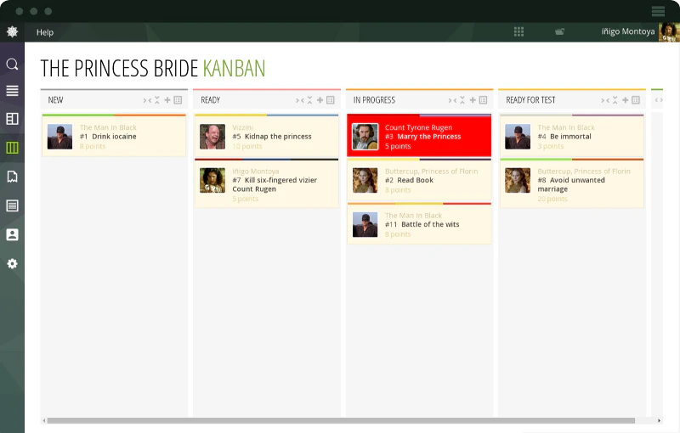
Task: Click Count Rugen's avatar on red card
Action: coord(365,137)
